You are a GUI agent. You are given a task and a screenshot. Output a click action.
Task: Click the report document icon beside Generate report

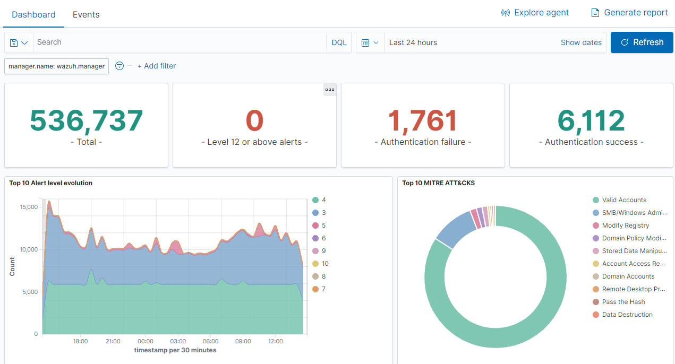click(595, 12)
